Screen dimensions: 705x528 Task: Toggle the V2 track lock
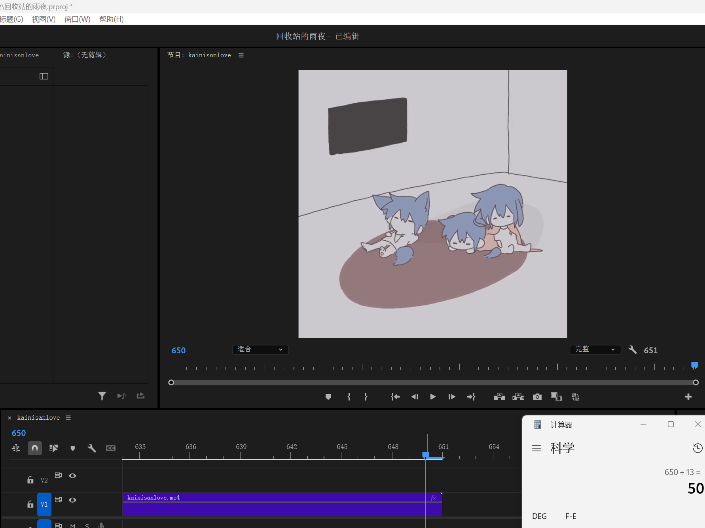point(30,480)
